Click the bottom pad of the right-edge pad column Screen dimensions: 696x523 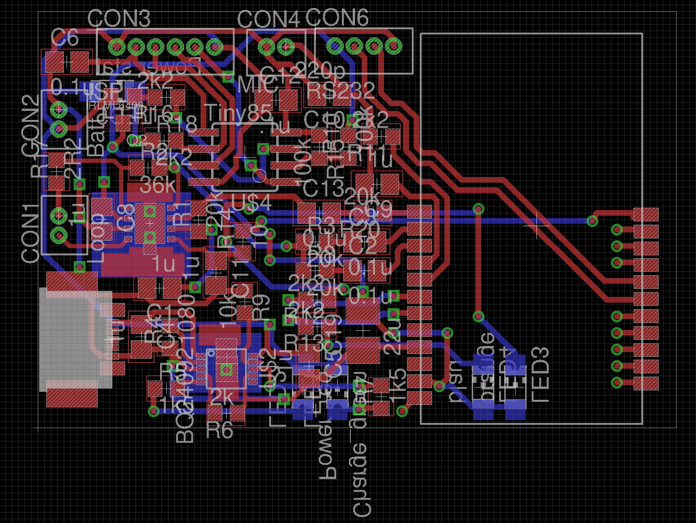pyautogui.click(x=646, y=383)
